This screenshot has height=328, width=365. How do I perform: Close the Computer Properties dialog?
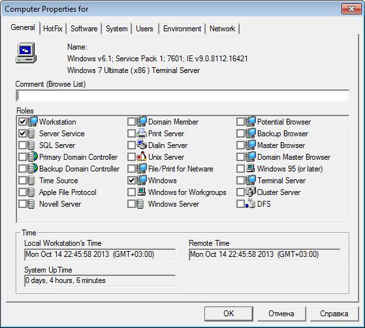tap(351, 9)
